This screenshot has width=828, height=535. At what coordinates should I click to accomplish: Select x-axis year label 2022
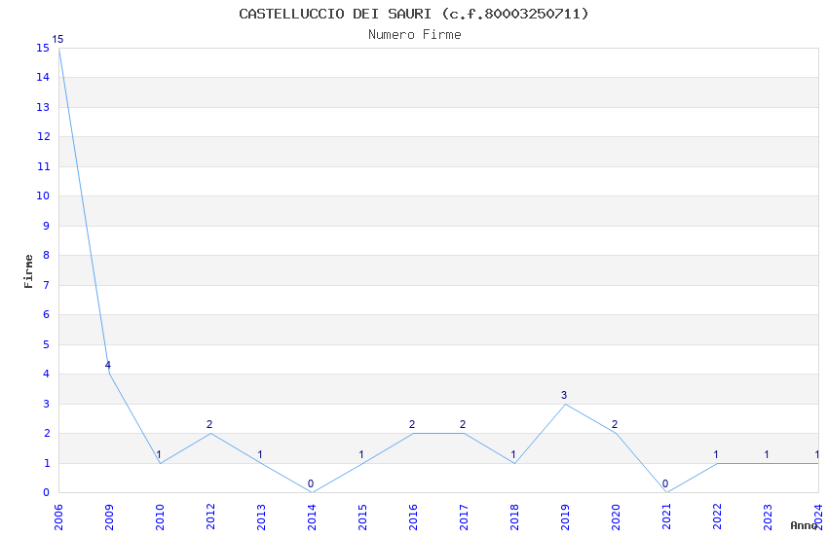pos(718,517)
